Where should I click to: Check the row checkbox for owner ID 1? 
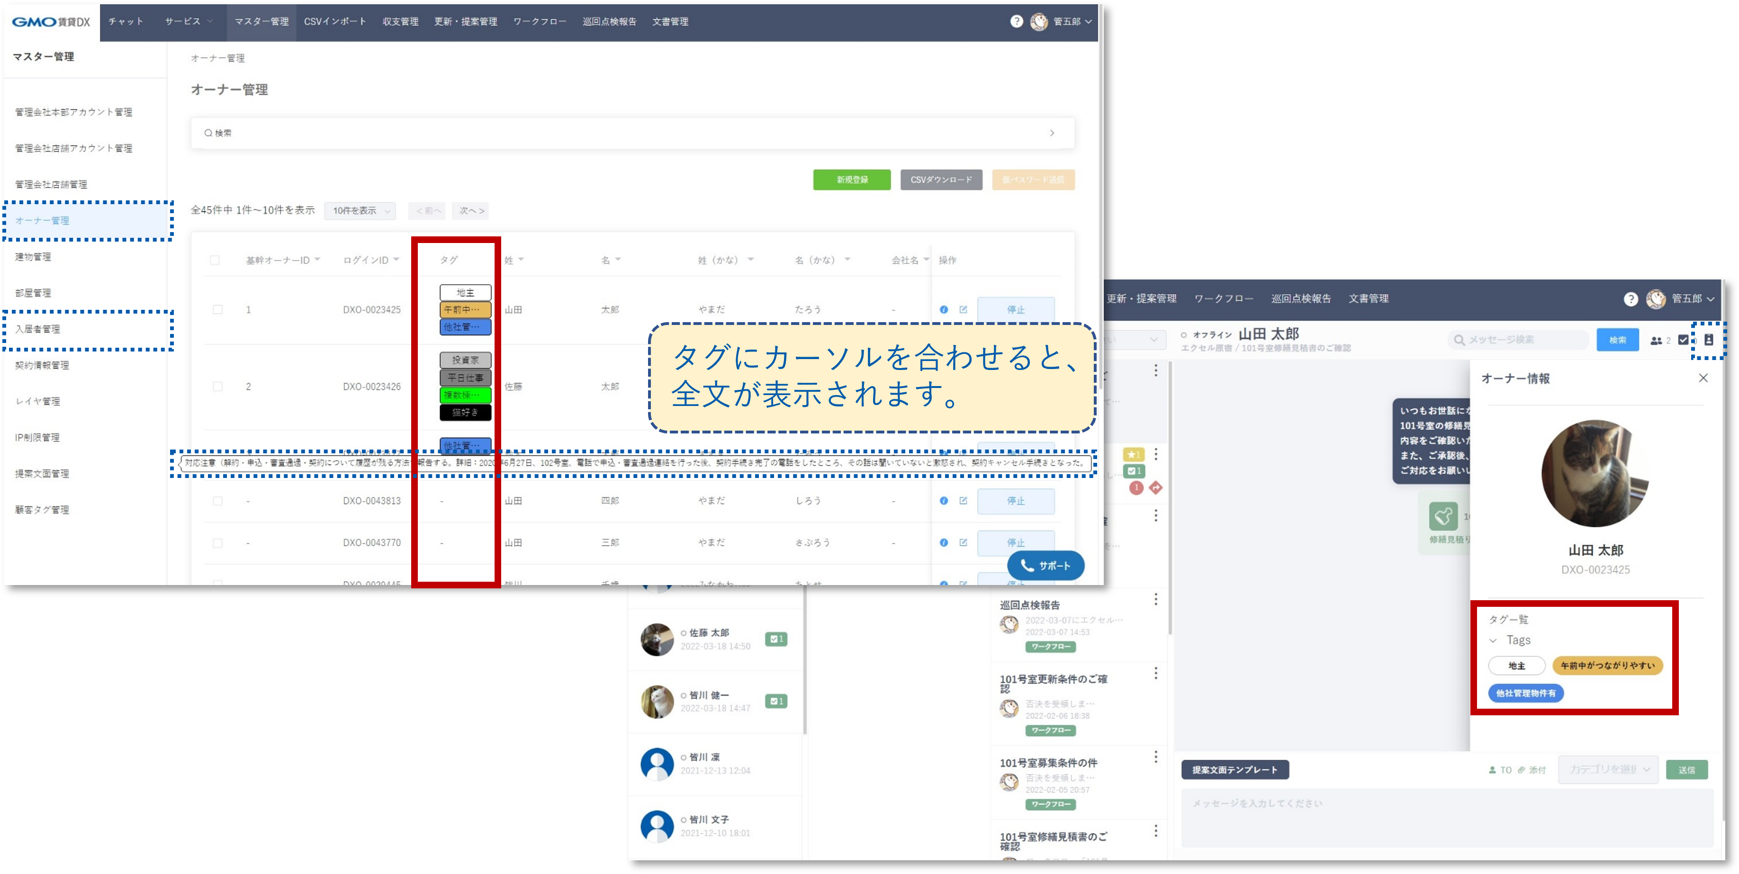tap(217, 310)
